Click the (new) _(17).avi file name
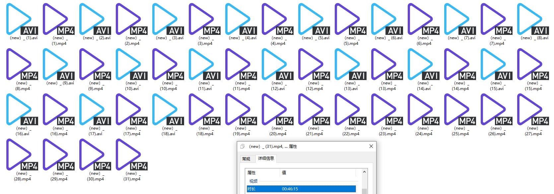 [95, 131]
